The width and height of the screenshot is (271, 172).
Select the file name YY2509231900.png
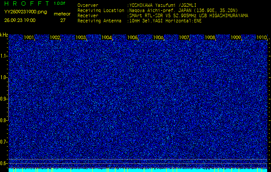25,12
